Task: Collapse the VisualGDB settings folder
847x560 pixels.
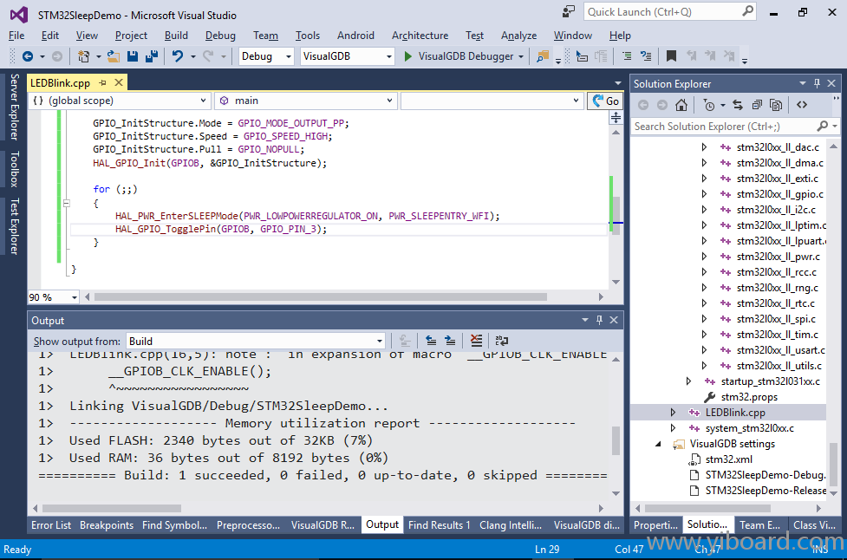Action: coord(658,444)
